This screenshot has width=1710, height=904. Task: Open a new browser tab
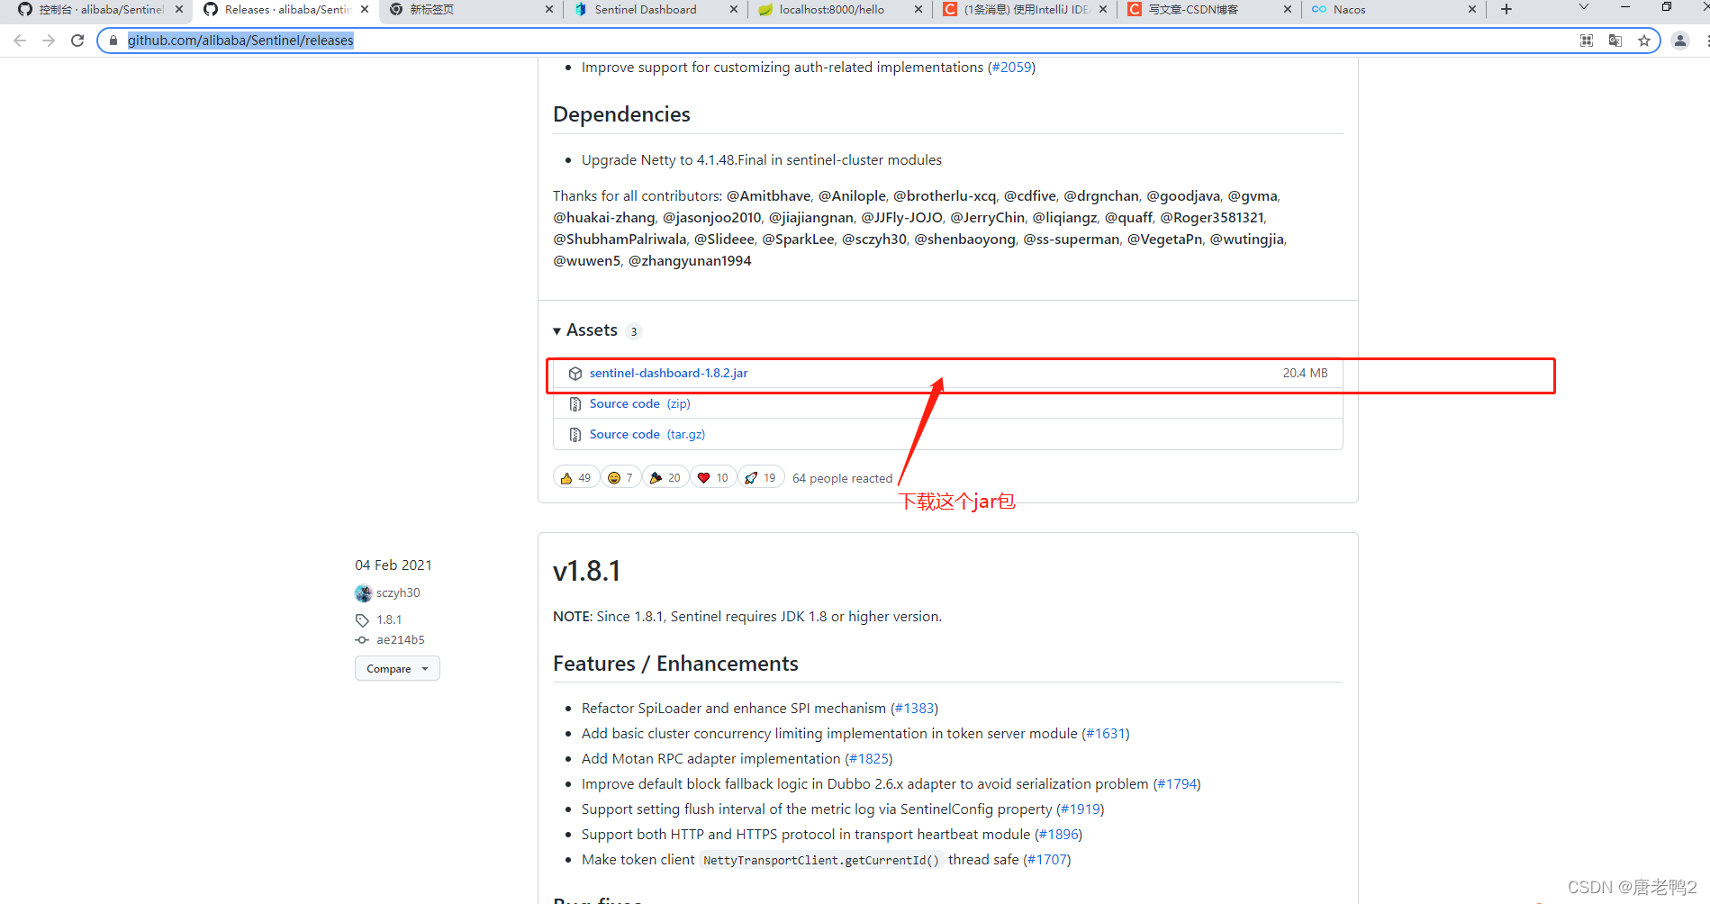point(1506,9)
